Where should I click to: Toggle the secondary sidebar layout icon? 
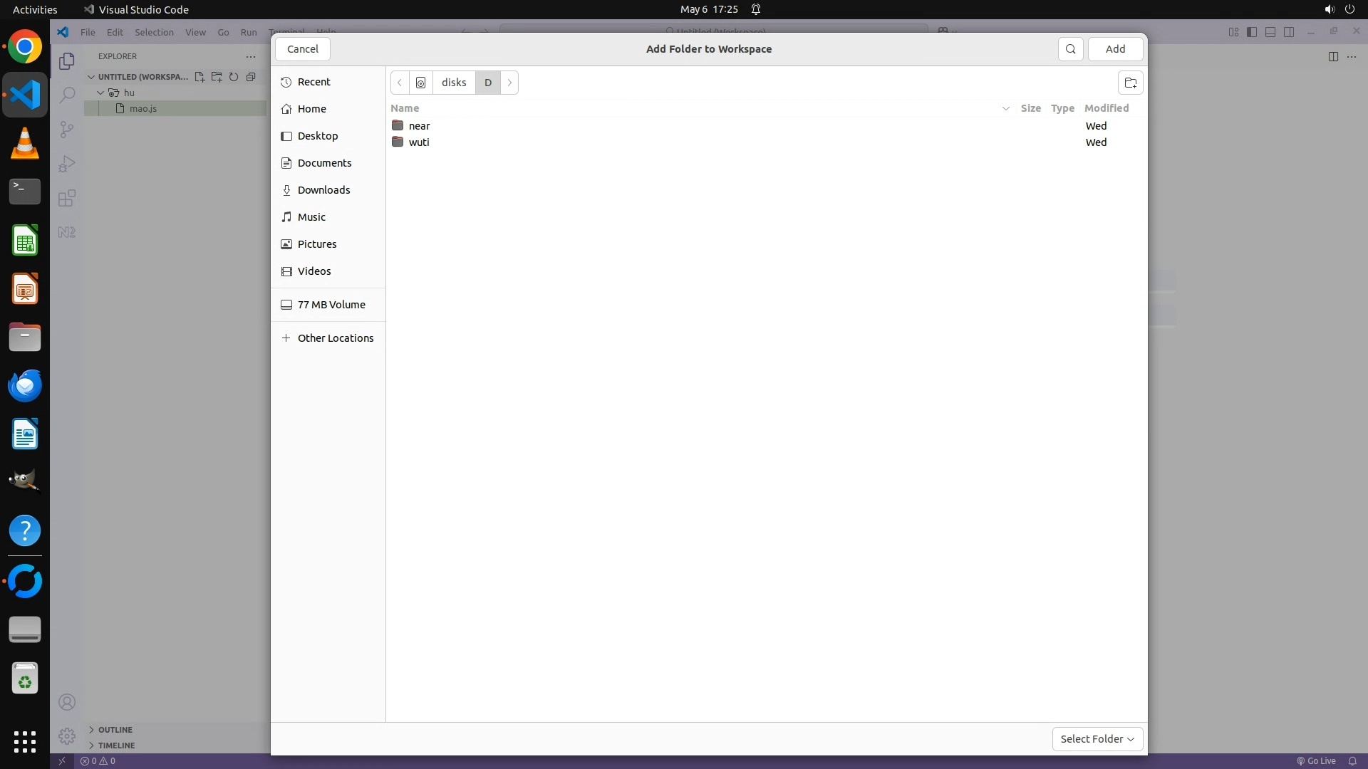point(1289,32)
